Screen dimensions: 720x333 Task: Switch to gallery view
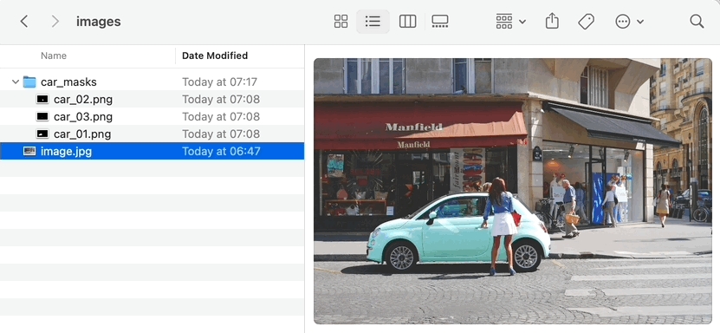tap(440, 21)
